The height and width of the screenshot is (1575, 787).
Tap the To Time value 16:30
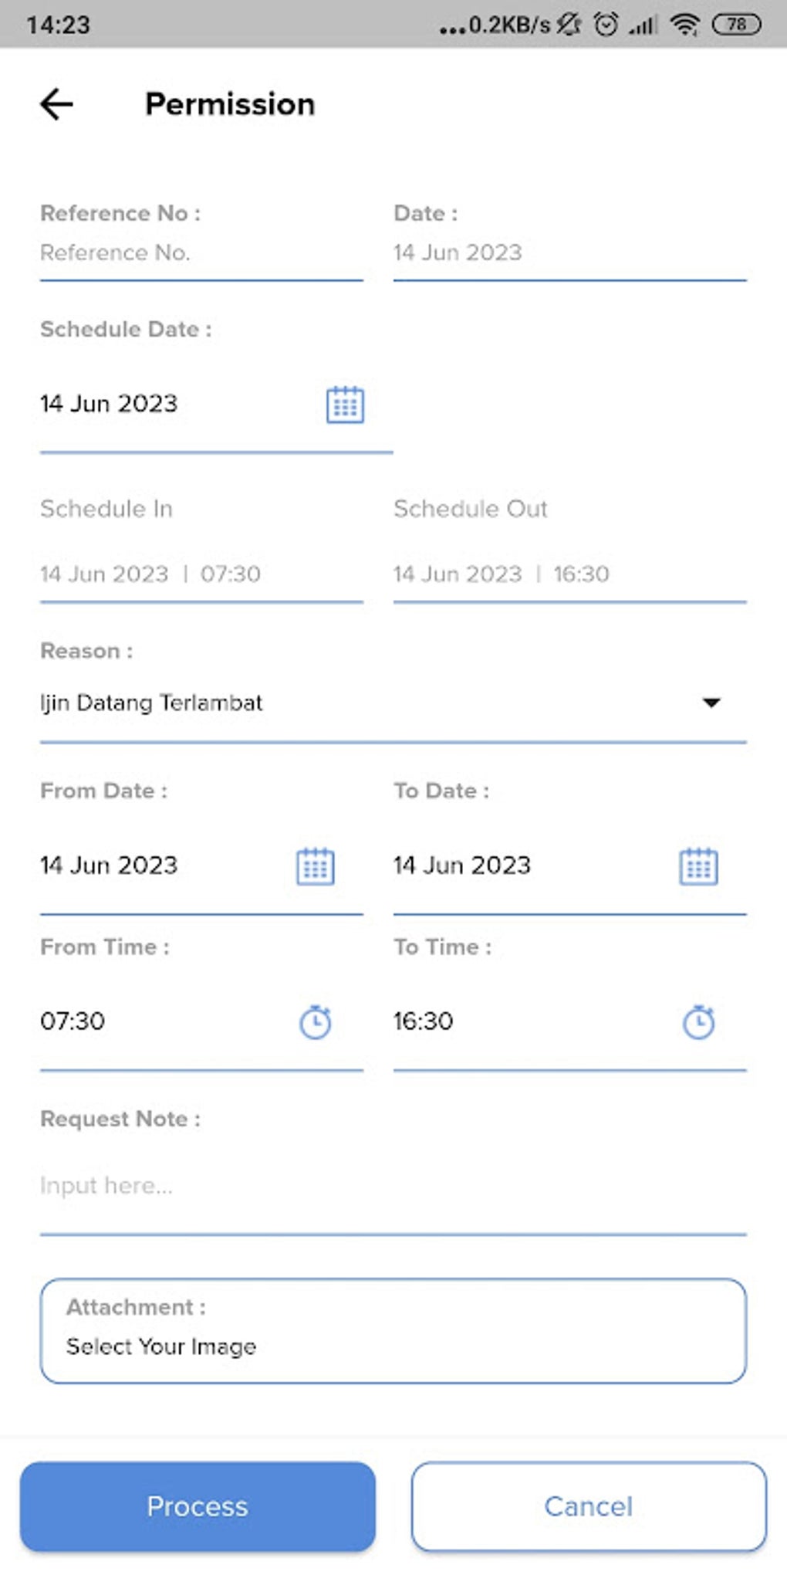[424, 1021]
